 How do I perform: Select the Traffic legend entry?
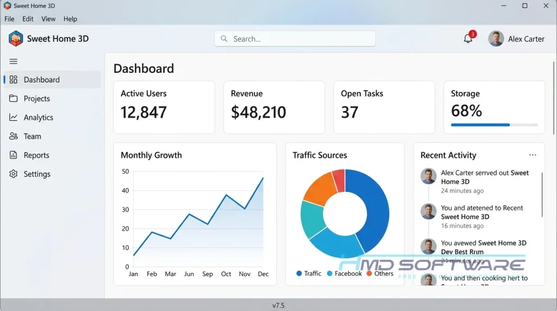pos(309,273)
